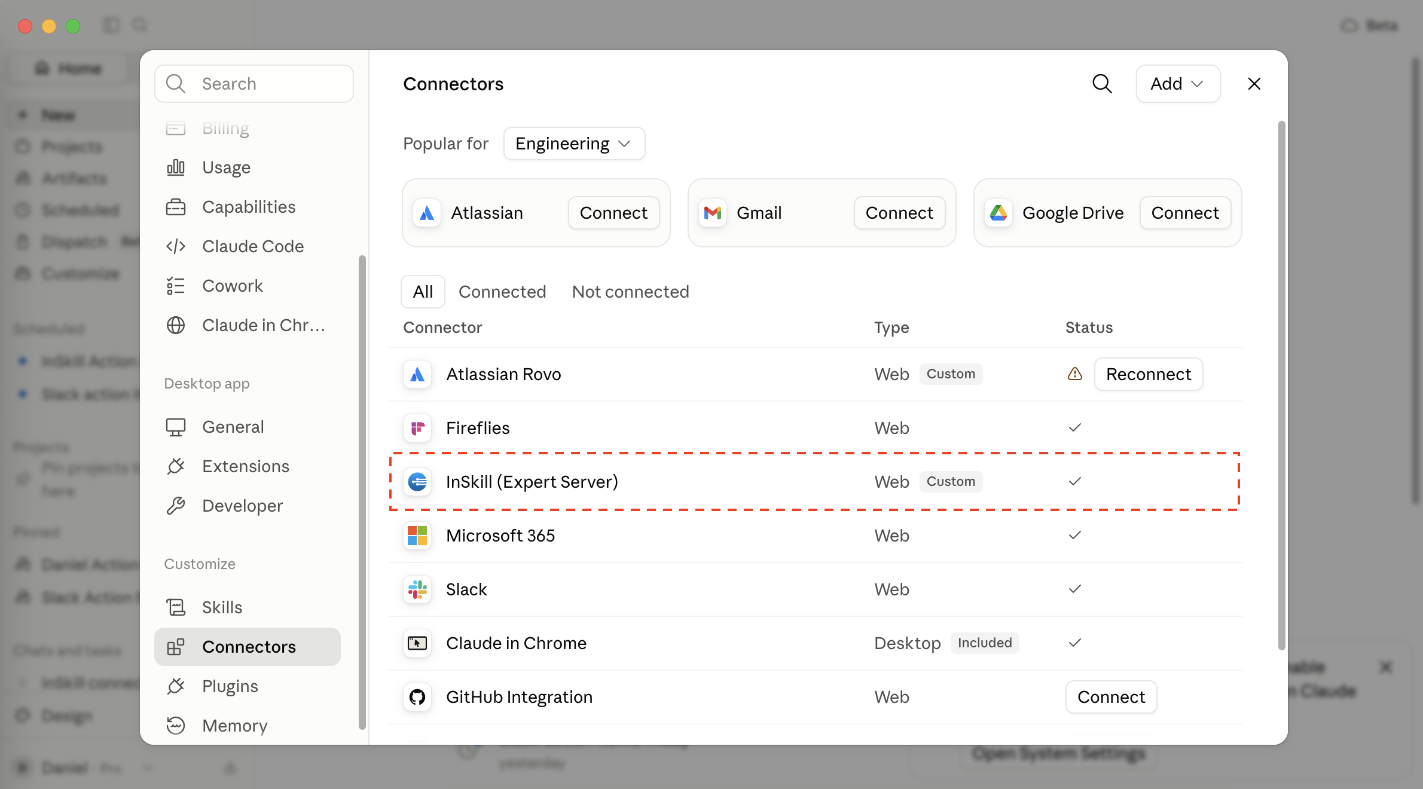Click the green macOS fullscreen window button
Viewport: 1423px width, 789px height.
[x=73, y=26]
